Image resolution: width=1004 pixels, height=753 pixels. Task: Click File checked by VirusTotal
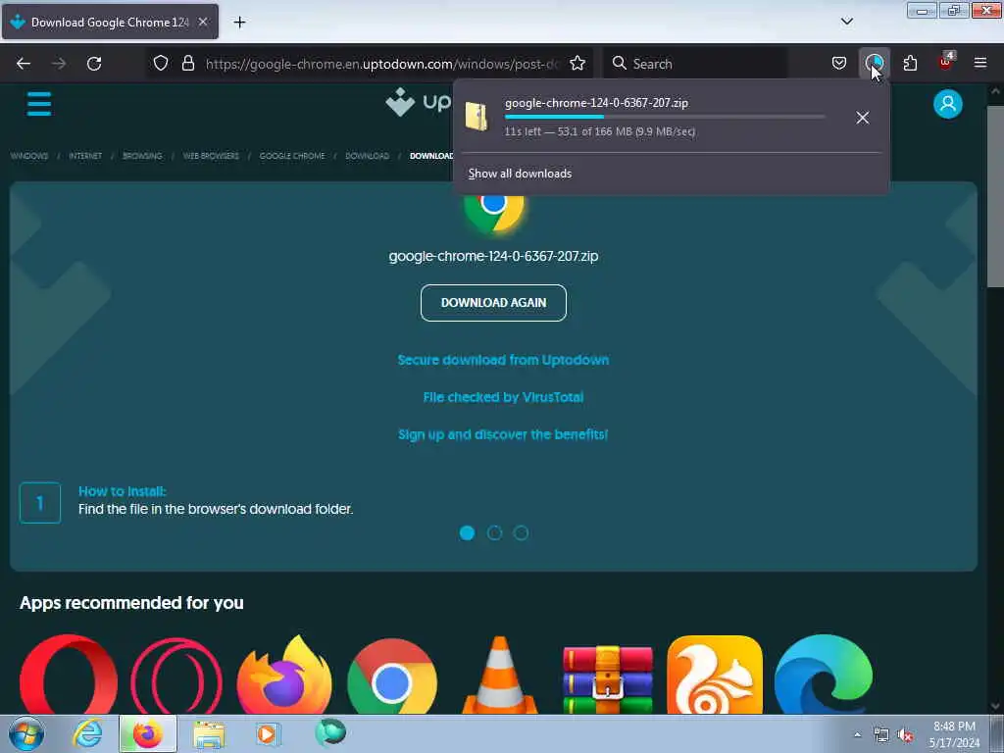point(503,397)
